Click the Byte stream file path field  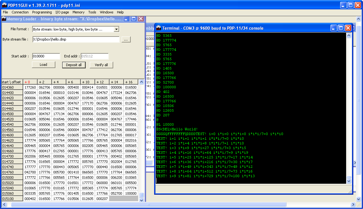click(76, 40)
